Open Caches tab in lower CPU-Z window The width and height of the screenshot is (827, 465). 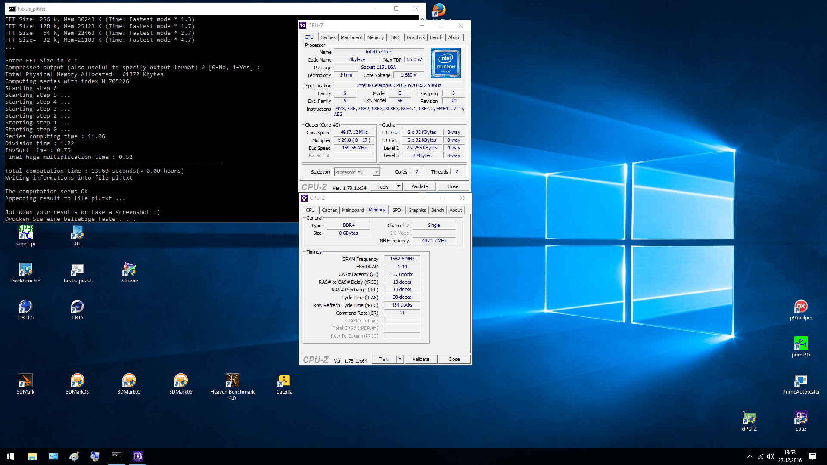click(x=329, y=210)
